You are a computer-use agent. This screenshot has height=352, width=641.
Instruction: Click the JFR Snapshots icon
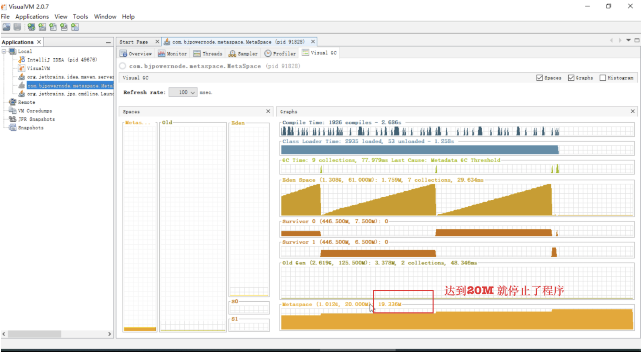coord(12,119)
